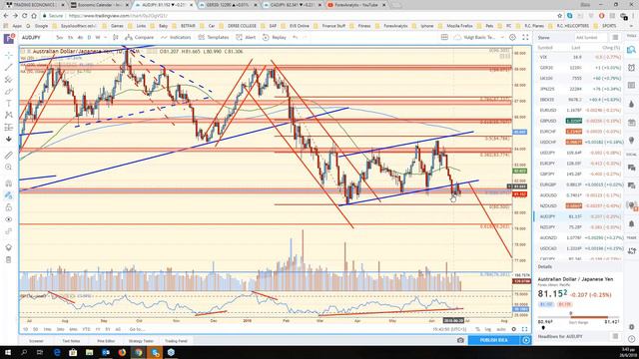Viewport: 639px width, 359px height.
Task: Select the USDCHF watchlist row
Action: (579, 142)
